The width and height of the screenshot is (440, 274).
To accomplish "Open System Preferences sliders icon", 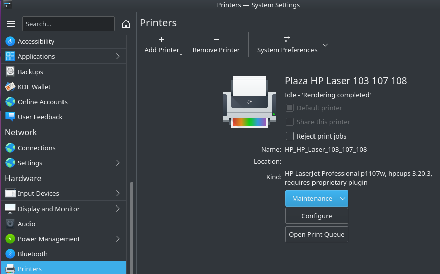I will click(x=287, y=39).
